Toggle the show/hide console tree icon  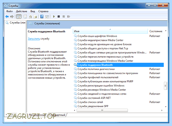click(19, 17)
